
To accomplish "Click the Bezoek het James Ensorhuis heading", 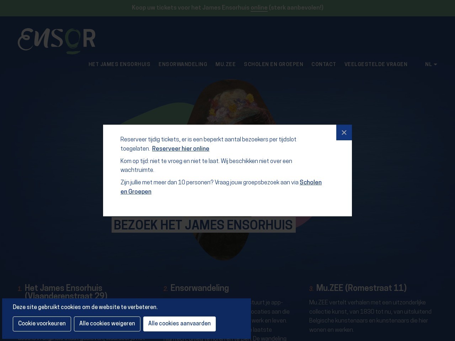I will click(x=203, y=225).
